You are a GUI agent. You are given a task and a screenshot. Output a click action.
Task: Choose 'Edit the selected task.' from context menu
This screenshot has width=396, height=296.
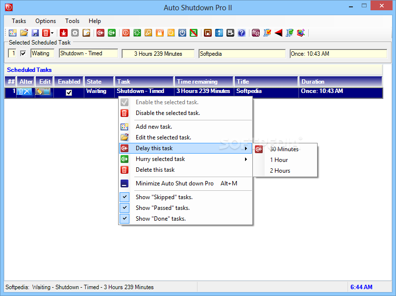point(186,137)
